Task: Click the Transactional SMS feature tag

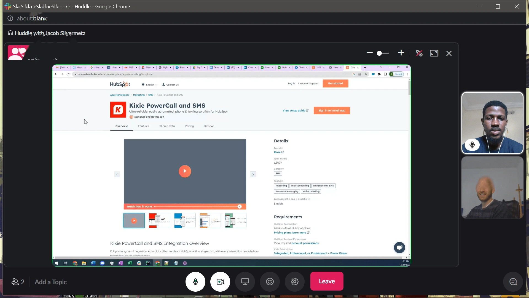Action: coord(323,186)
